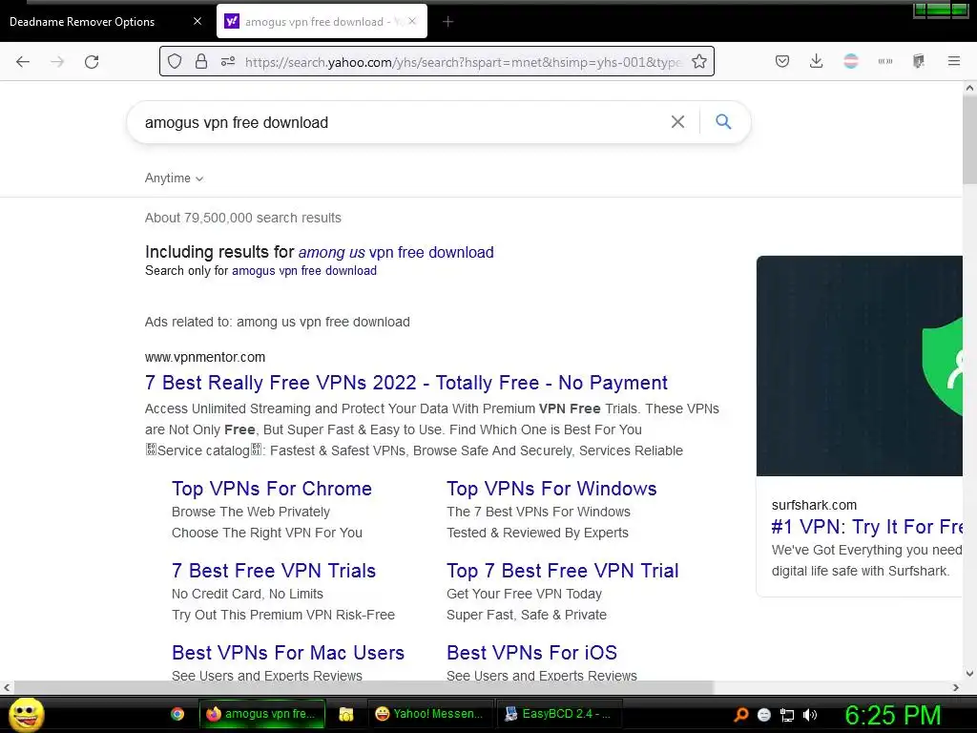Open volume speaker tray icon
The height and width of the screenshot is (733, 977).
[x=810, y=715]
